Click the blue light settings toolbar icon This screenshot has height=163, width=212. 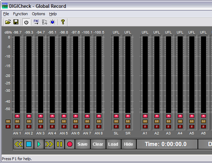[52, 22]
